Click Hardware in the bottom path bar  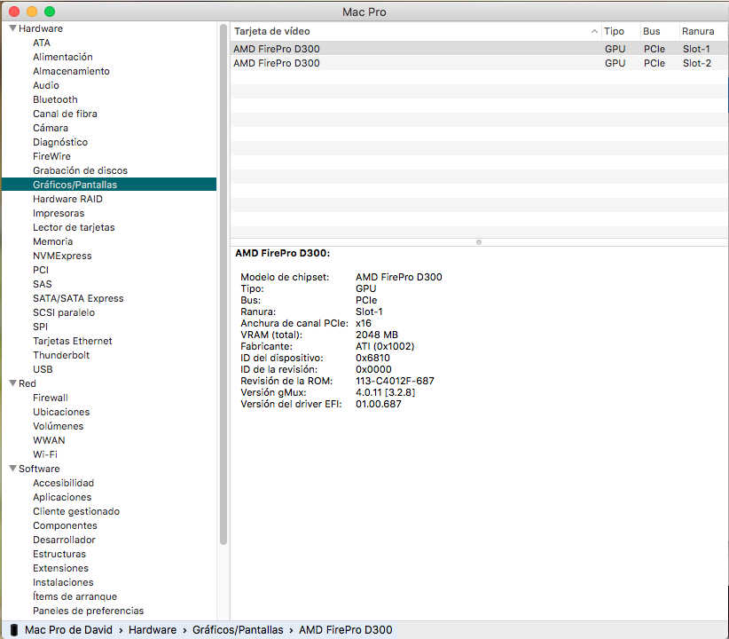(x=152, y=630)
